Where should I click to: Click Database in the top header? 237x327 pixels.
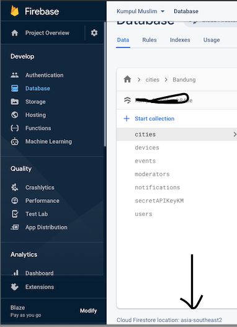tap(186, 11)
